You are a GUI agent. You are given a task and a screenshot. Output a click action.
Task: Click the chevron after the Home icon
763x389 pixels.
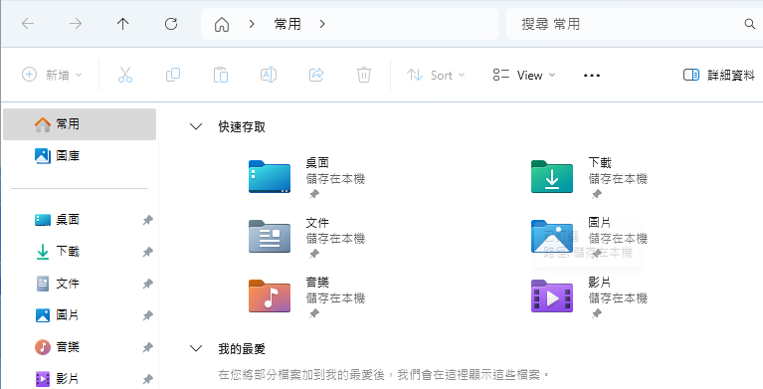click(x=252, y=24)
